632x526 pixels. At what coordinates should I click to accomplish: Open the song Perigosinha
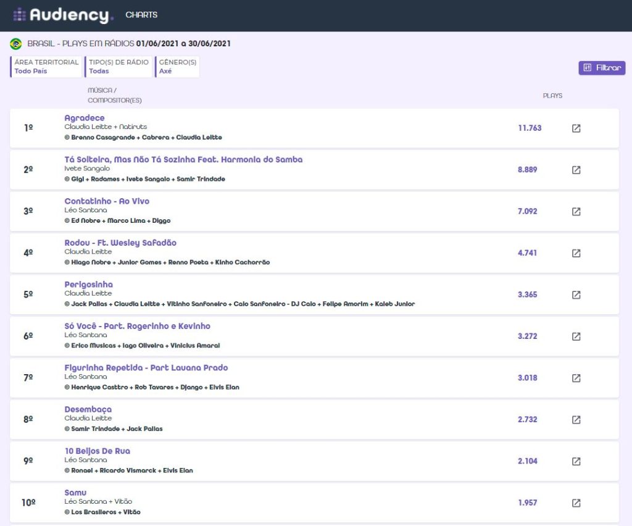click(x=89, y=284)
